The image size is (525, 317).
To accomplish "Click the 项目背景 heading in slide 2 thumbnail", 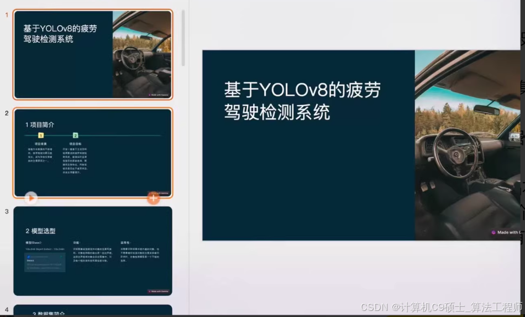I will pyautogui.click(x=40, y=144).
